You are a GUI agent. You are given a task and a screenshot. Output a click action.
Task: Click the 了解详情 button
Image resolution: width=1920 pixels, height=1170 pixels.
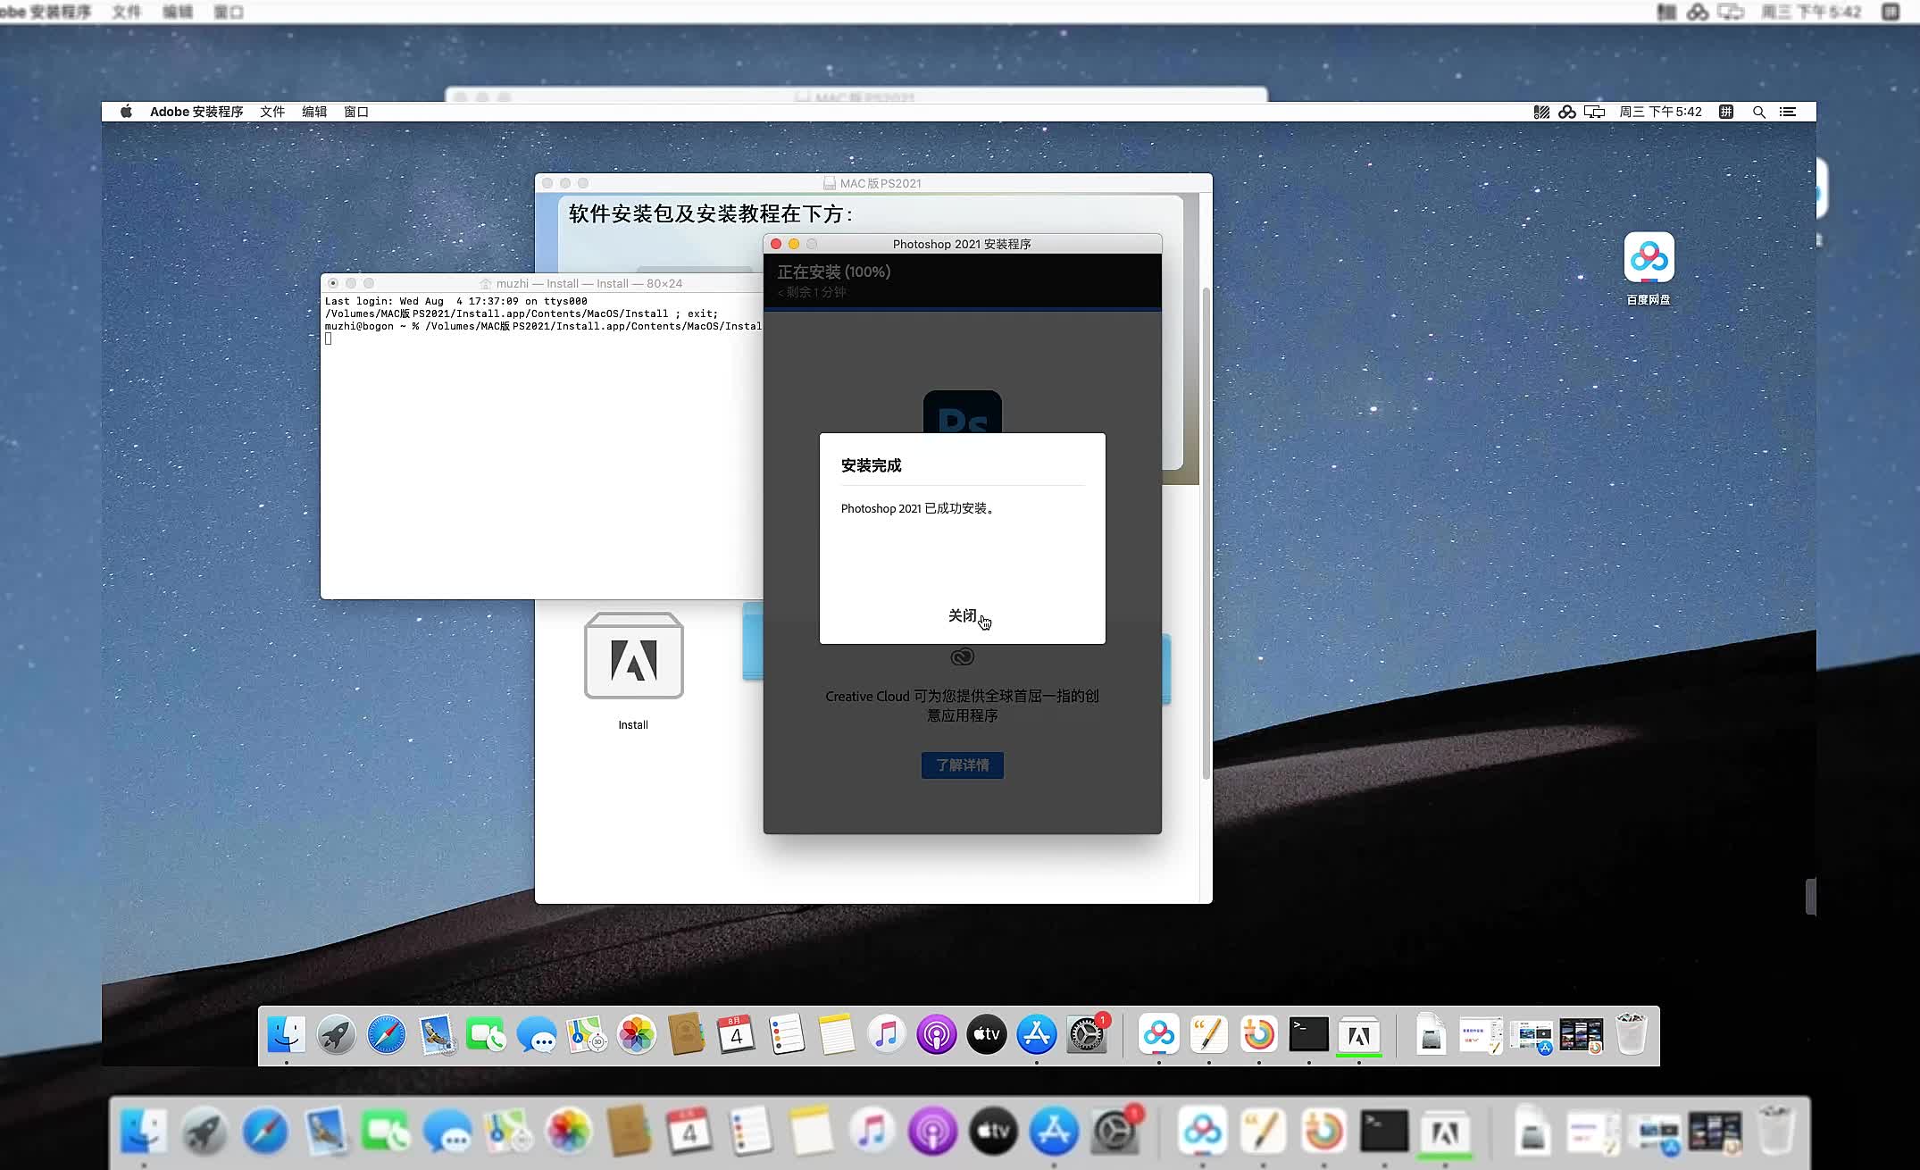pyautogui.click(x=962, y=765)
